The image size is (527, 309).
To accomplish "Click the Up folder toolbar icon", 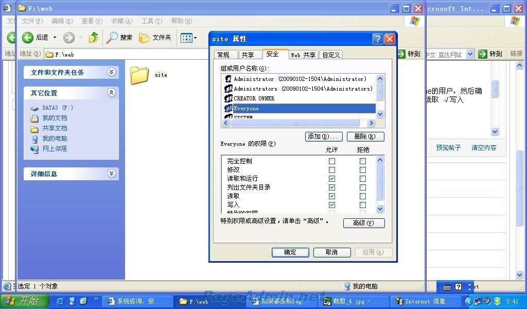I will coord(93,38).
